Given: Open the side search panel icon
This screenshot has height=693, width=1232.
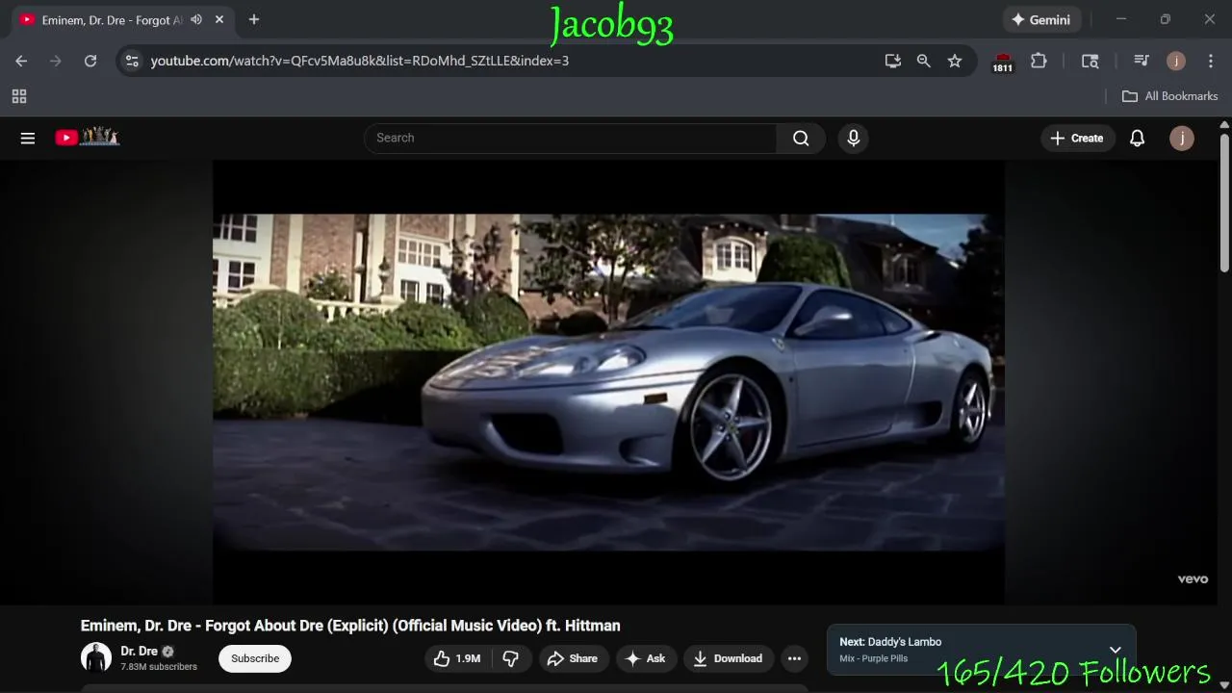Looking at the screenshot, I should click(1091, 61).
